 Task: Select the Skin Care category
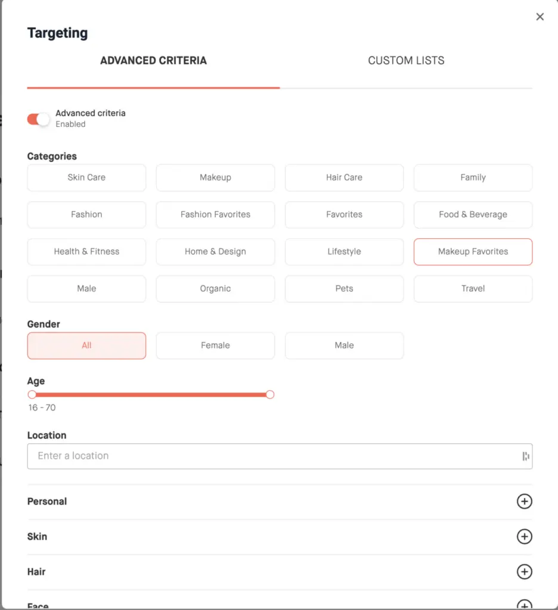tap(86, 178)
